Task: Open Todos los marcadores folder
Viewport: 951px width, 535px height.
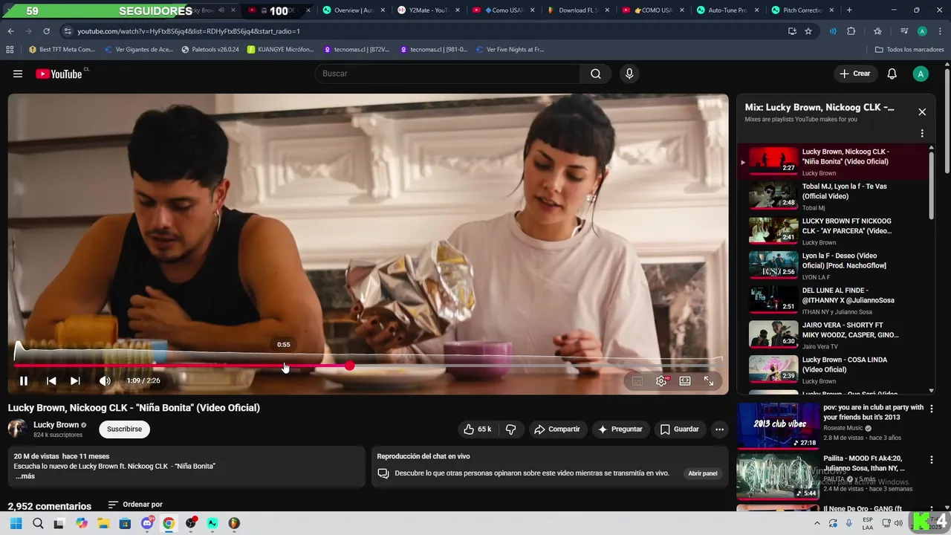Action: 909,50
